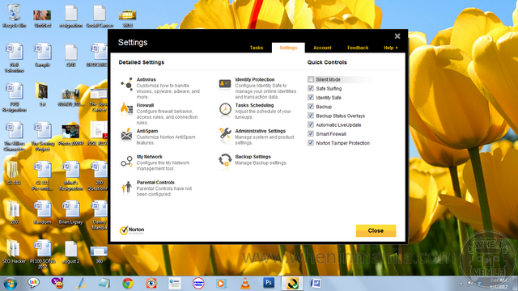Image resolution: width=518 pixels, height=291 pixels.
Task: Switch to the Tasks tab
Action: 257,48
